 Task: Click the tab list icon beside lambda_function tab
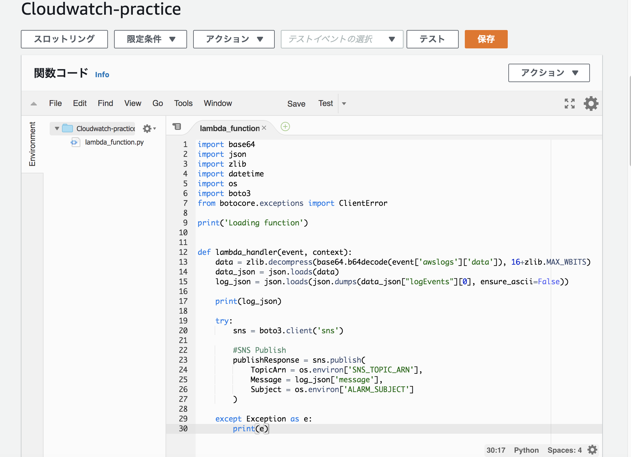point(177,127)
